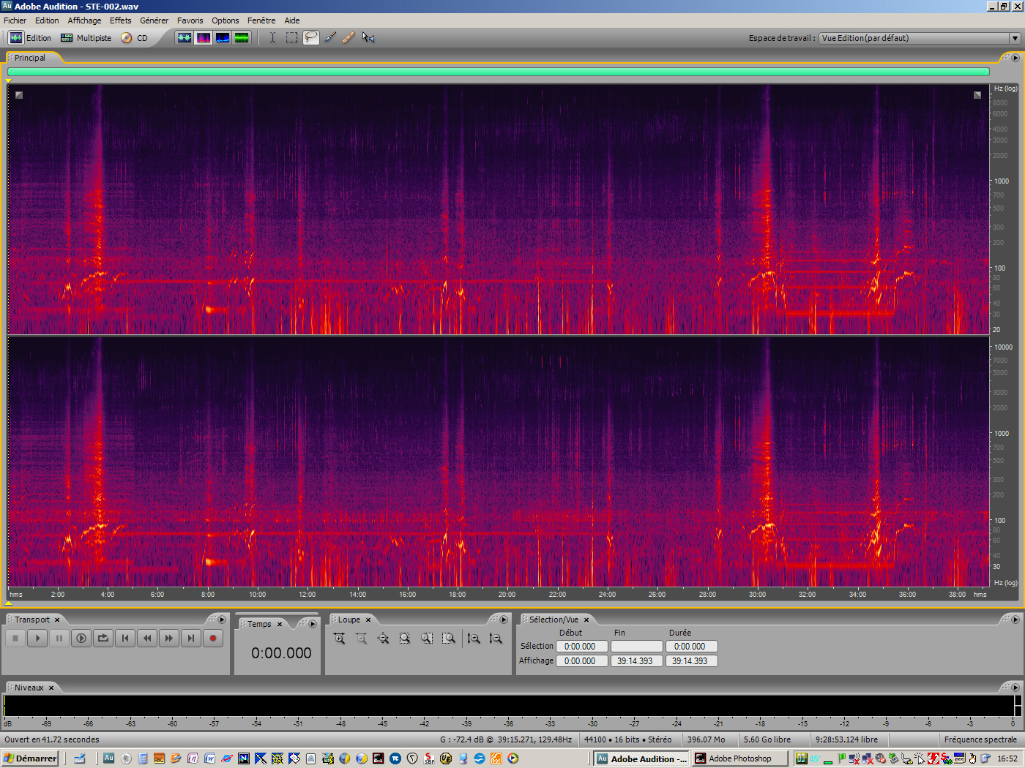The height and width of the screenshot is (768, 1025).
Task: Switch to waveform display view
Action: pyautogui.click(x=184, y=37)
